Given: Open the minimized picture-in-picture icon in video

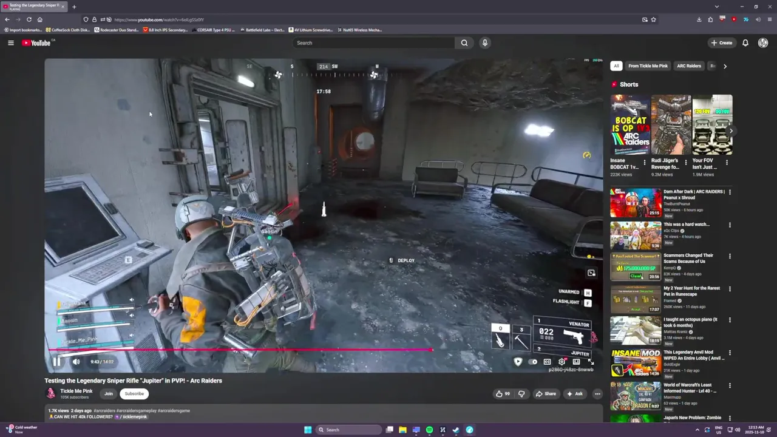Looking at the screenshot, I should pyautogui.click(x=591, y=273).
